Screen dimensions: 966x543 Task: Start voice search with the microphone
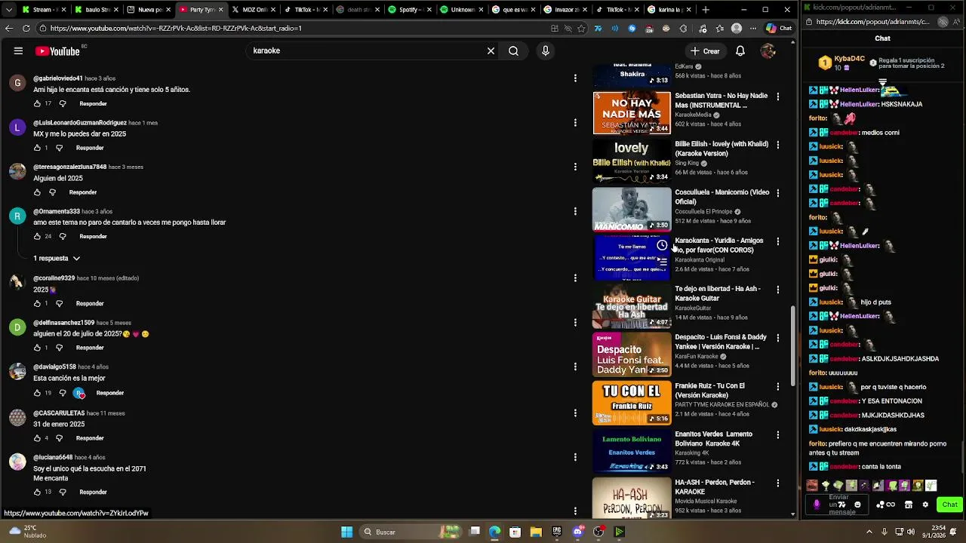[x=545, y=51]
